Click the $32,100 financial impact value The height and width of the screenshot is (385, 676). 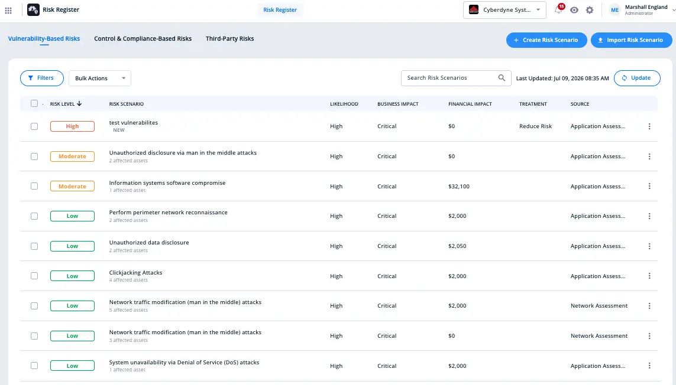[x=459, y=187]
